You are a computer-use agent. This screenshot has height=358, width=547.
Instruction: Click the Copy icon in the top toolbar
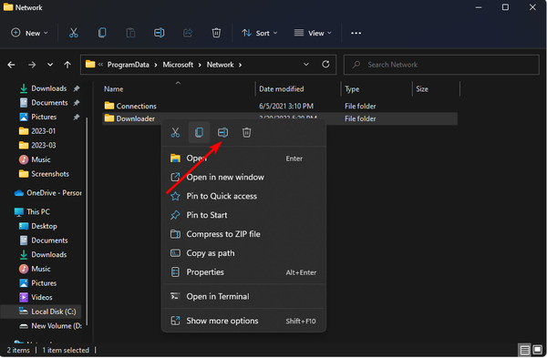(x=102, y=33)
